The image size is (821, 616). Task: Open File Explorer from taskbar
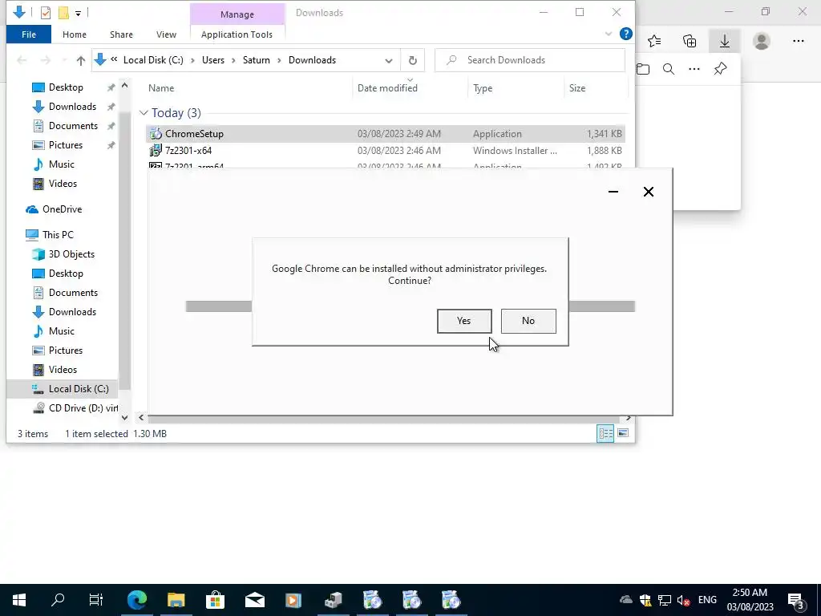coord(176,600)
